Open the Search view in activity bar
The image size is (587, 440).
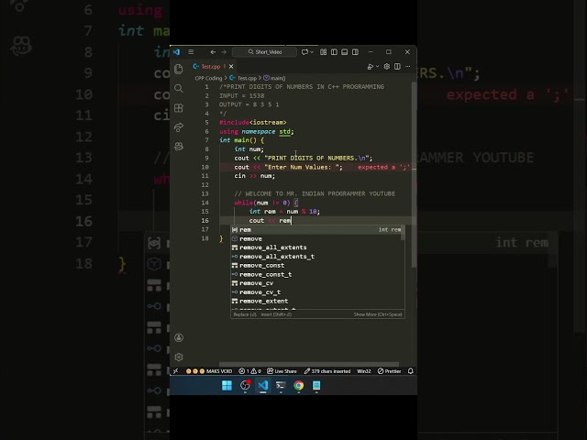179,88
